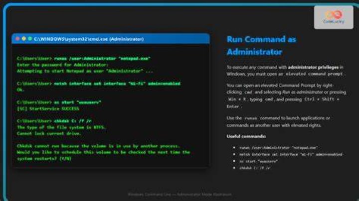
Task: Select the terminal netsh interface set interface command
Action: tap(99, 84)
